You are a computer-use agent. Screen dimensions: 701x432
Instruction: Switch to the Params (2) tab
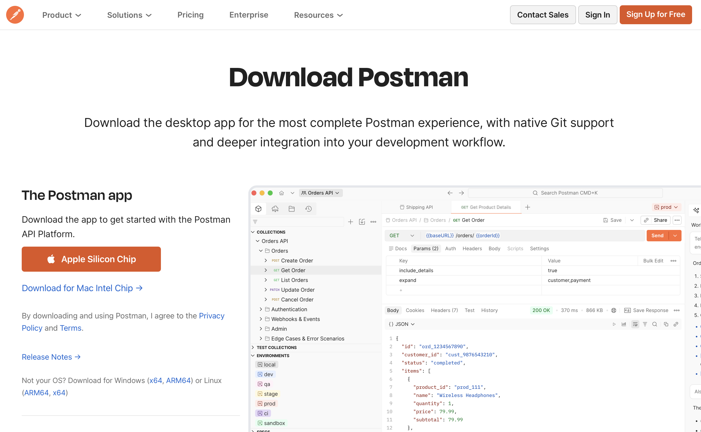point(426,249)
